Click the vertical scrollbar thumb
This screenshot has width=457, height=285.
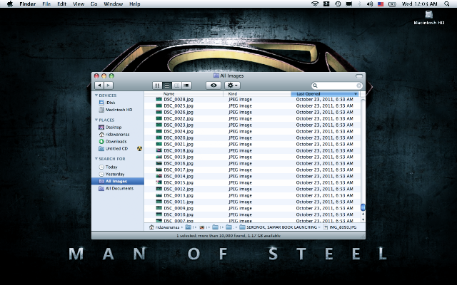pos(363,207)
